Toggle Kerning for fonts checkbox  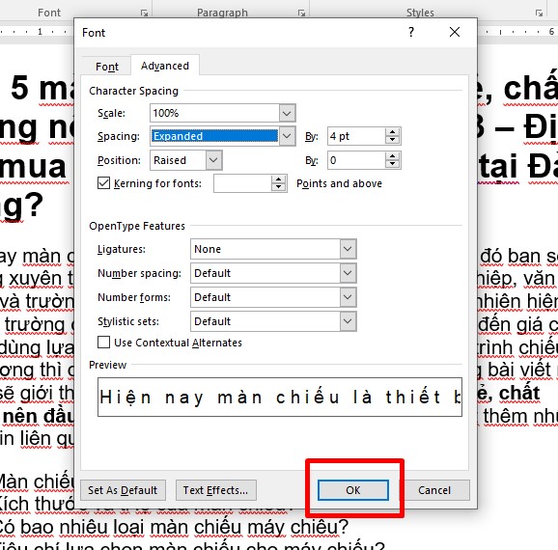[103, 183]
